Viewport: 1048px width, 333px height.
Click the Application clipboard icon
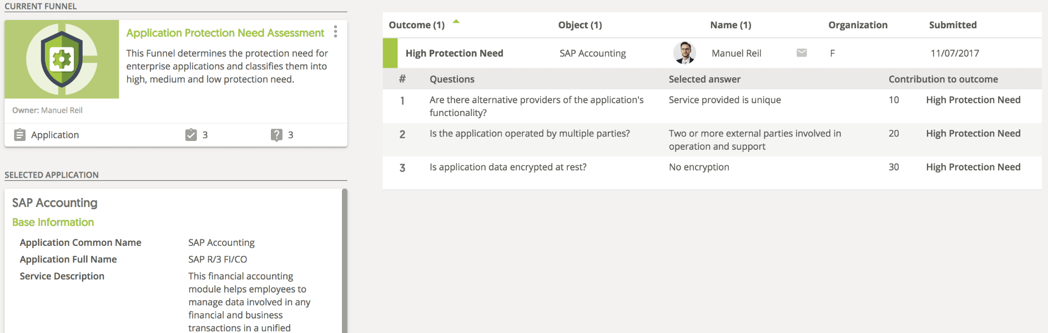(x=19, y=135)
